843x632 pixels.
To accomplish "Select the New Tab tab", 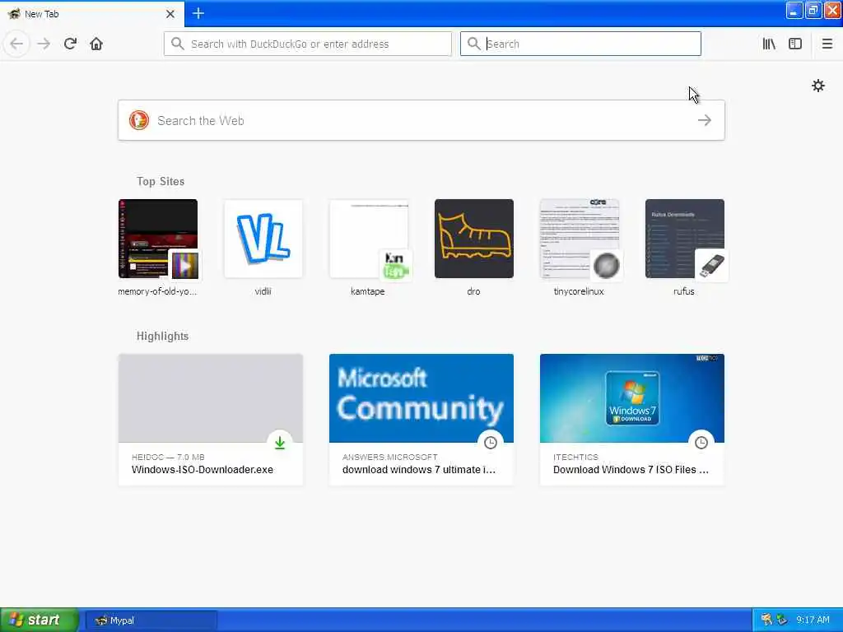I will [x=92, y=14].
